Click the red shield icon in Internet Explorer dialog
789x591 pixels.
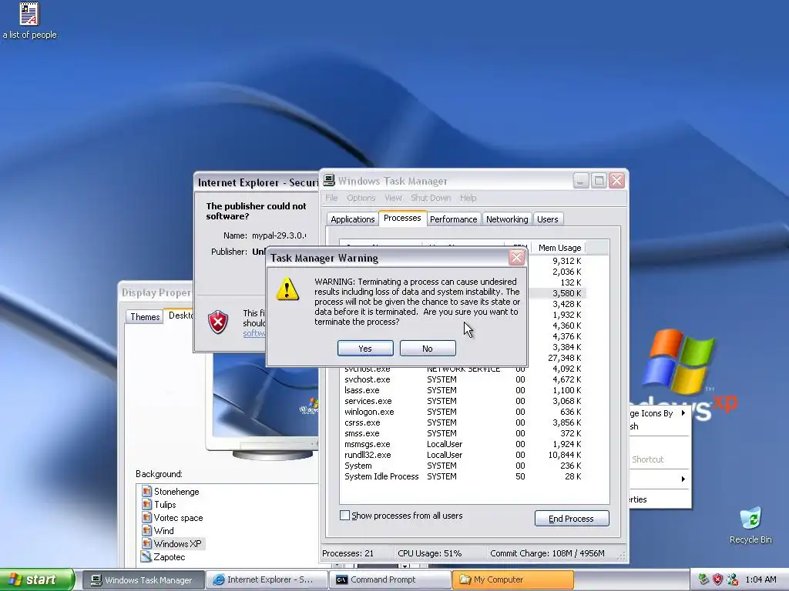click(x=218, y=322)
